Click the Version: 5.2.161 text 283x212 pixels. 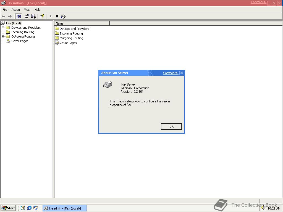[x=132, y=92]
